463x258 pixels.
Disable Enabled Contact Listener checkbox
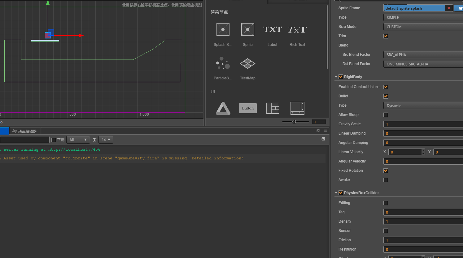coord(386,87)
